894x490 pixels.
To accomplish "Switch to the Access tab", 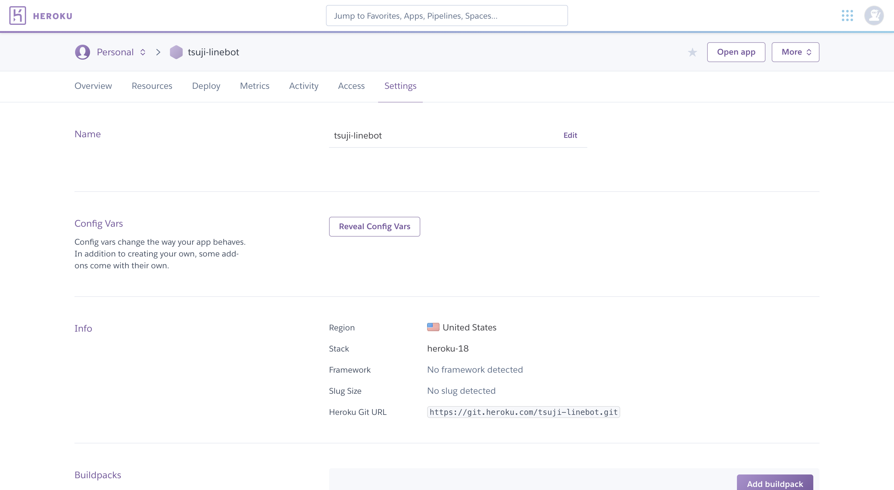I will click(x=351, y=86).
